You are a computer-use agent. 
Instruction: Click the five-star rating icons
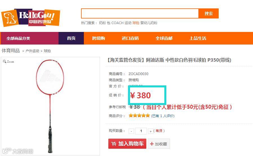(x=139, y=115)
